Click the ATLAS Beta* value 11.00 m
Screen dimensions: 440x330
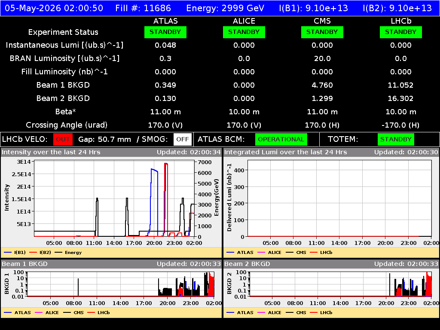[165, 112]
